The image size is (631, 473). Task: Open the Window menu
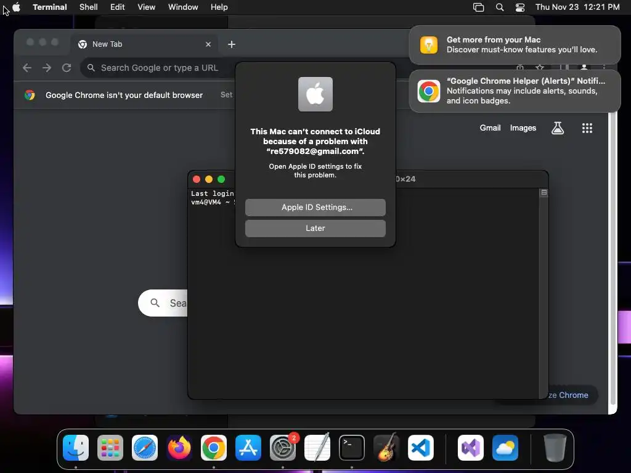point(183,7)
